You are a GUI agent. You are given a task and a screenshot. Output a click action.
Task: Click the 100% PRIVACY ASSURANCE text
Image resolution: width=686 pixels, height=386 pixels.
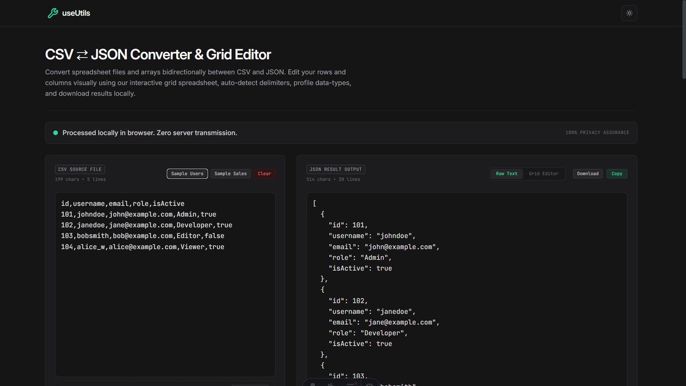pos(597,133)
